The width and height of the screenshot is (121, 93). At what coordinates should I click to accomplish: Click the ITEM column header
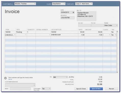coord(7,30)
